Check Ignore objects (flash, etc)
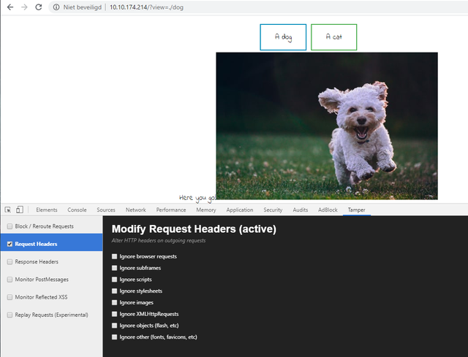Image resolution: width=468 pixels, height=357 pixels. coord(114,326)
